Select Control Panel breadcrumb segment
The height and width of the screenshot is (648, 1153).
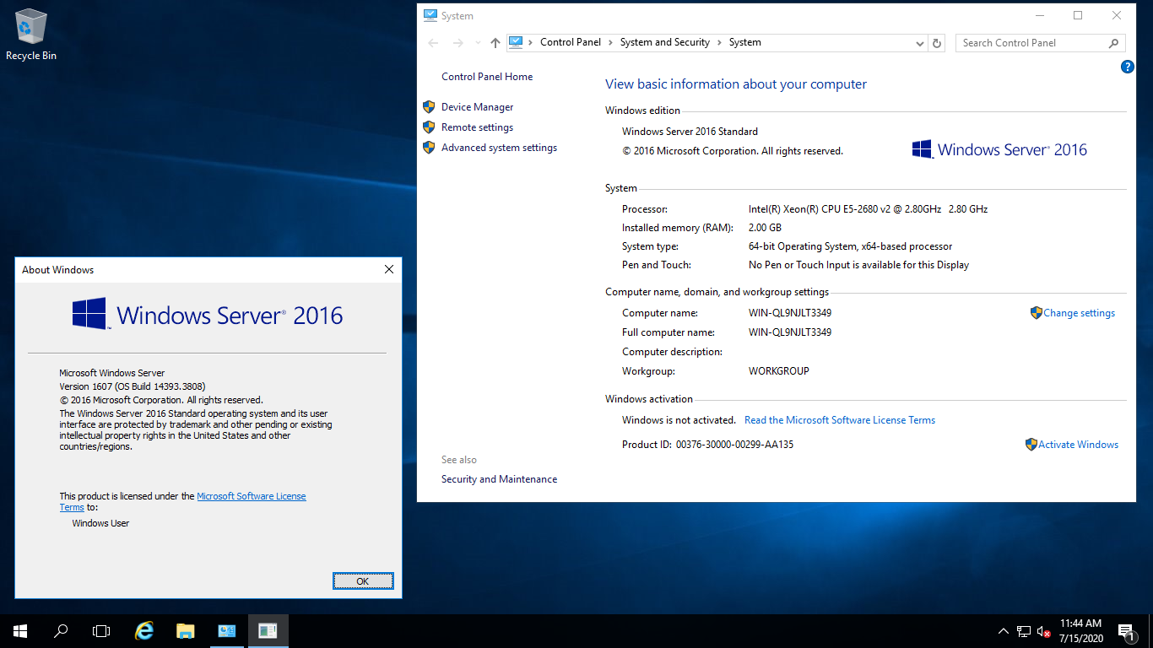tap(571, 42)
